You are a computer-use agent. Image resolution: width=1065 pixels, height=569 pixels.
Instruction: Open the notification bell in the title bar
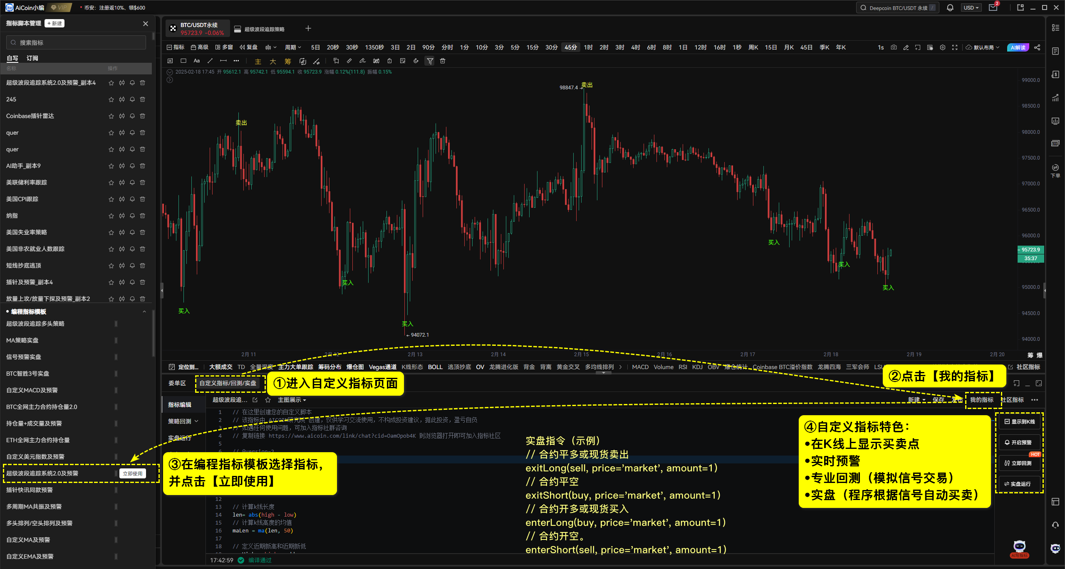click(x=950, y=7)
